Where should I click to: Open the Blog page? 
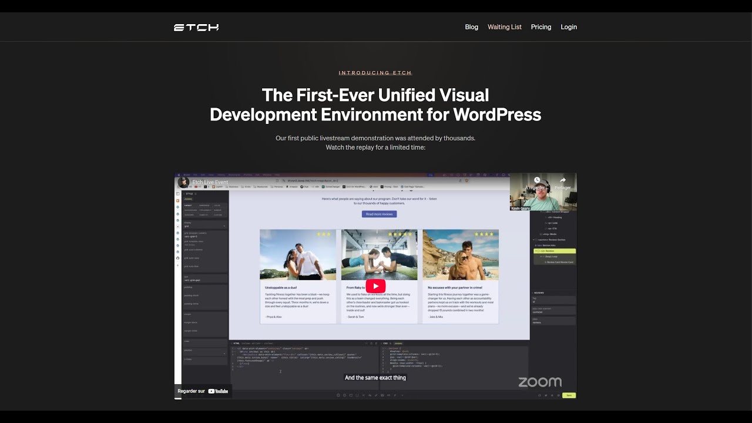472,27
